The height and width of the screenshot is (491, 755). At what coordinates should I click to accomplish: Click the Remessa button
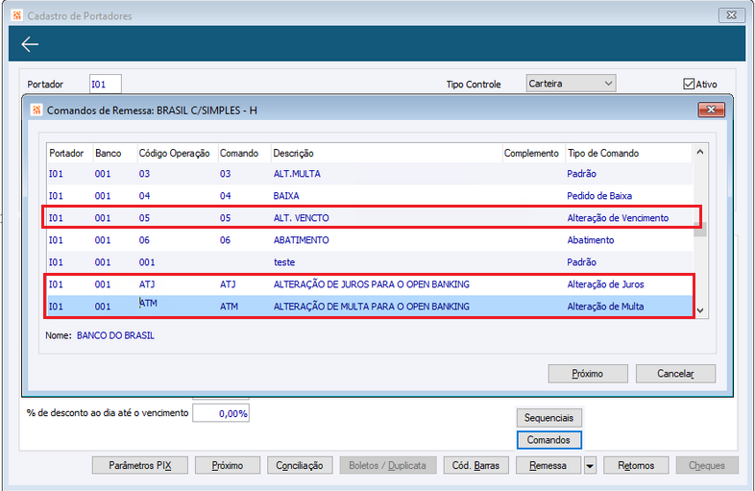(x=548, y=465)
